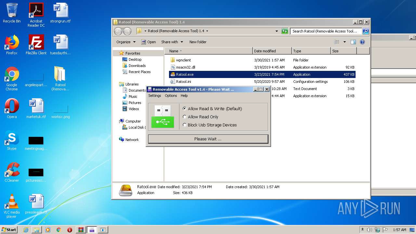Click the New folder button
Image resolution: width=416 pixels, height=234 pixels.
click(x=198, y=42)
